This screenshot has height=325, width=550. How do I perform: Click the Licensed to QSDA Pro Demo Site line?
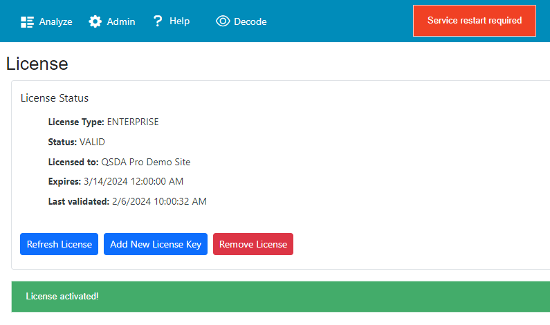point(119,162)
